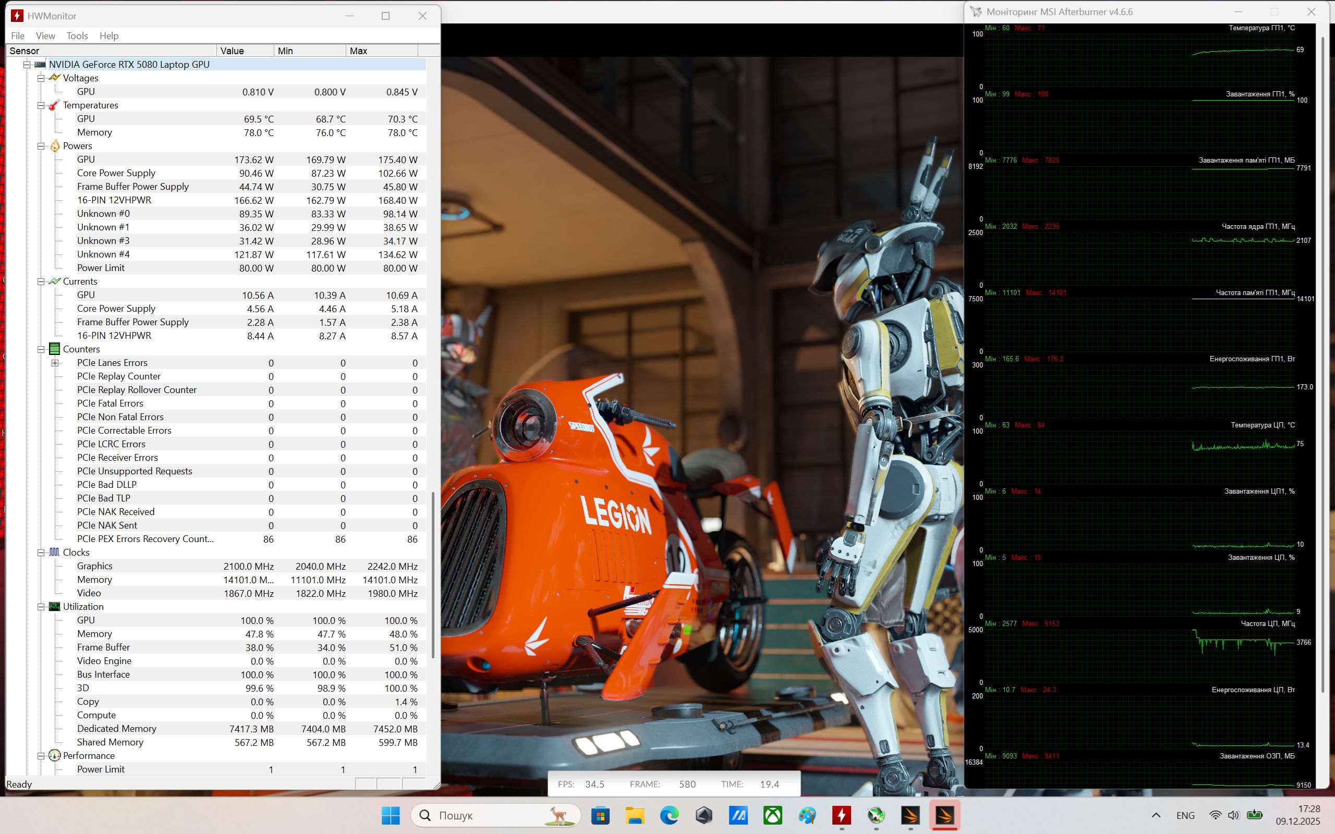The width and height of the screenshot is (1335, 834).
Task: Open Microsoft Edge from taskbar
Action: (669, 815)
